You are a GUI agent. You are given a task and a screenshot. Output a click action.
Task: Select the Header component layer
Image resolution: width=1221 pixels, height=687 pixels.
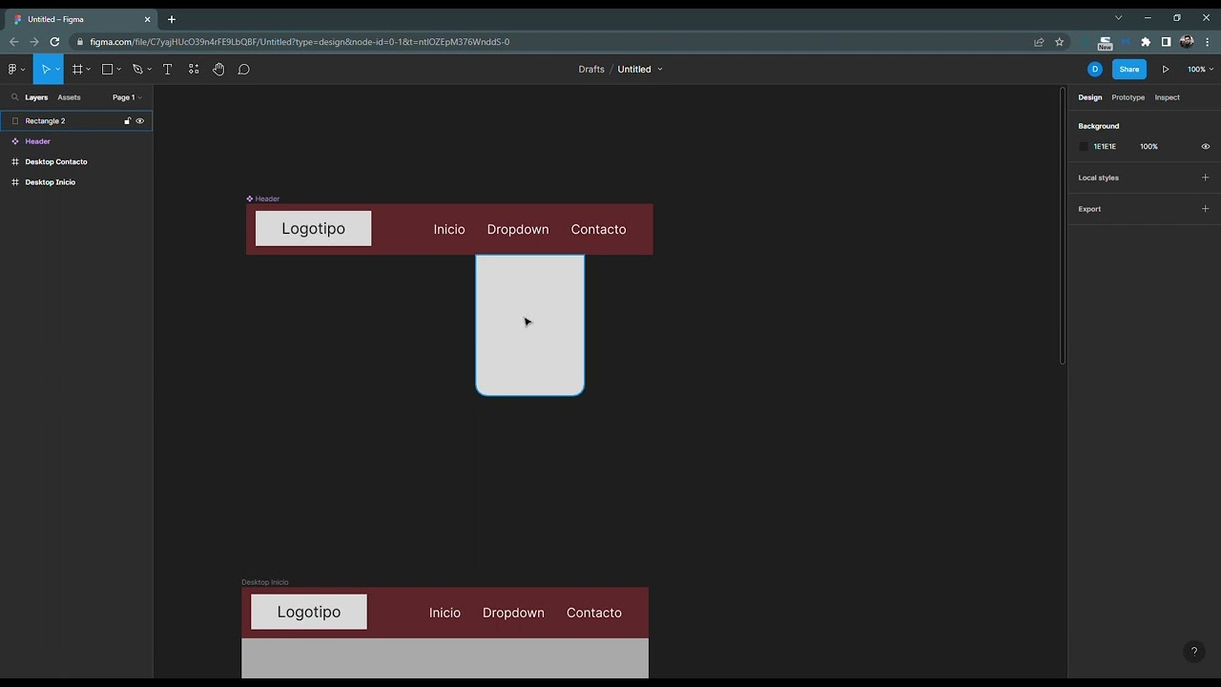tap(76, 141)
